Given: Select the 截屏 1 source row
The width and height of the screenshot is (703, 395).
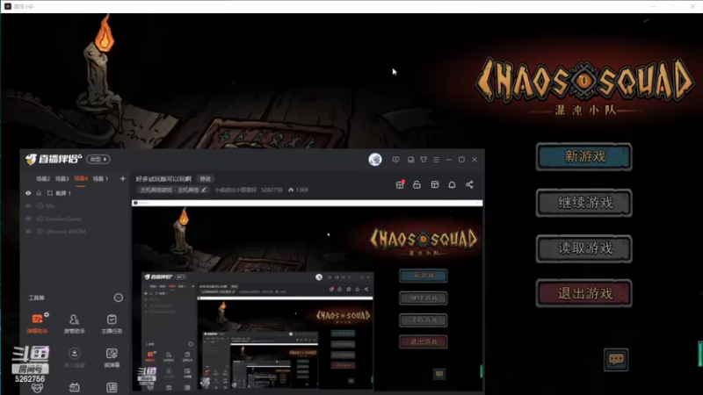Looking at the screenshot, I should point(76,193).
